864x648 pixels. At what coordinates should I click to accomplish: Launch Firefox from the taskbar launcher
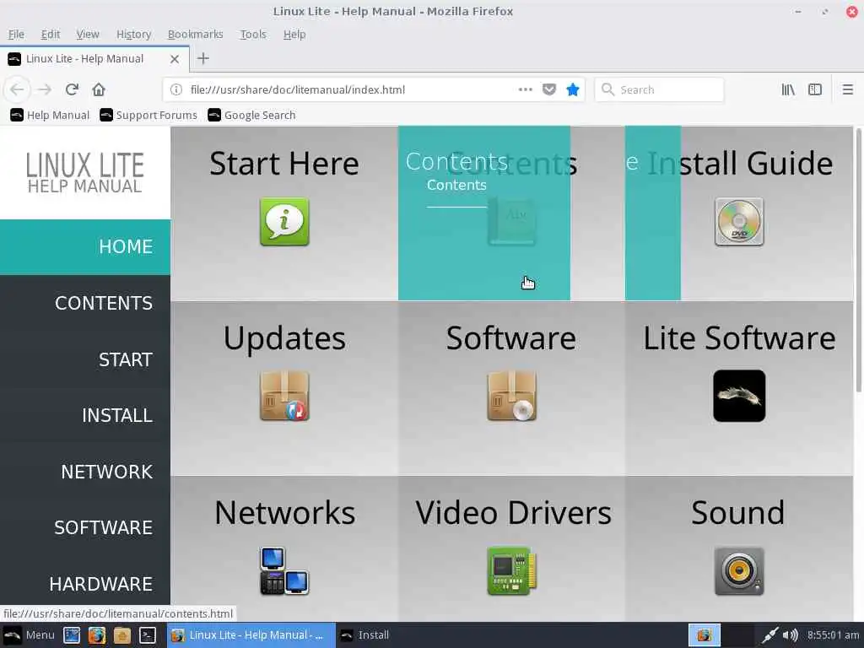(x=96, y=635)
